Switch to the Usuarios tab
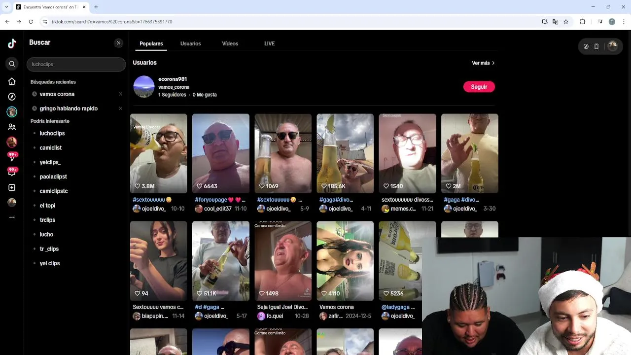631x355 pixels. [190, 43]
